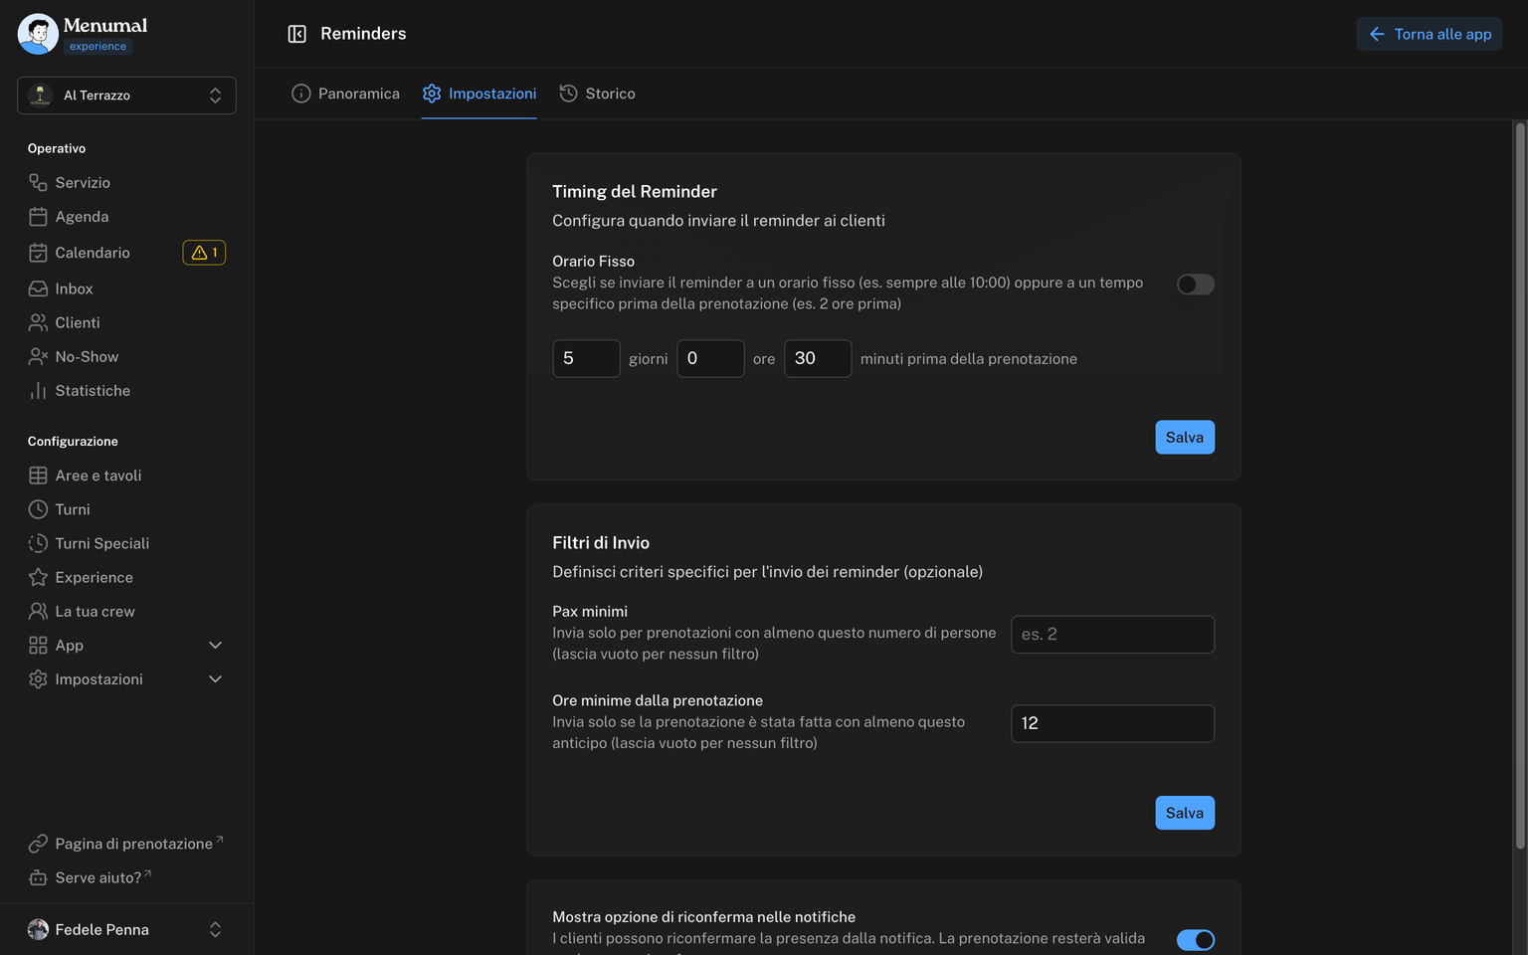Click the Storico history icon
Image resolution: width=1528 pixels, height=955 pixels.
point(568,94)
